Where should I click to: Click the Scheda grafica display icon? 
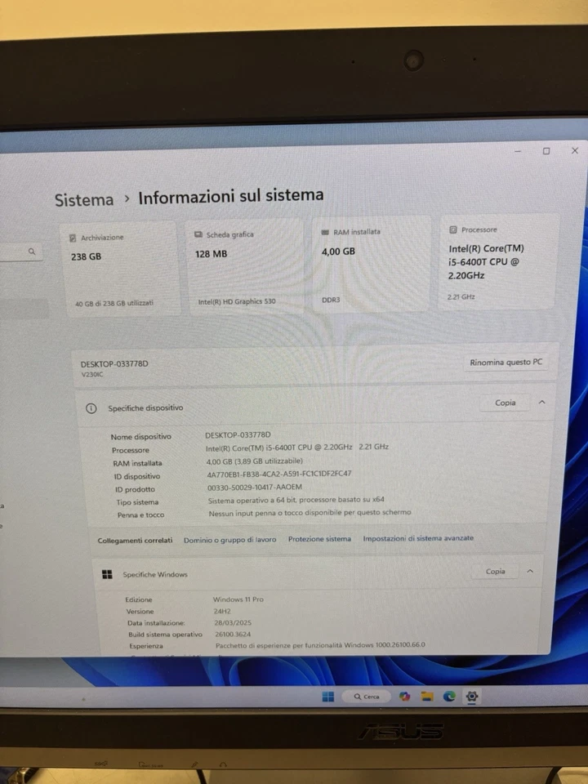198,234
